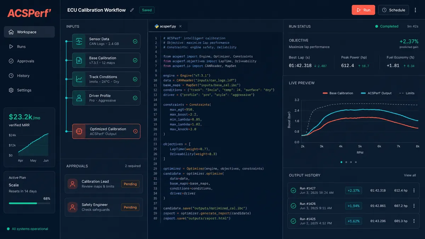Click the Runs play icon in sidebar
Screen dimensions: 425x239
(11, 46)
